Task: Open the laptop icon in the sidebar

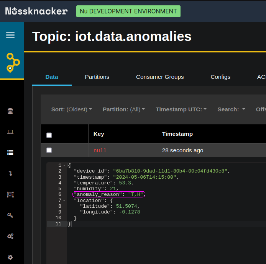Action: tap(10, 132)
